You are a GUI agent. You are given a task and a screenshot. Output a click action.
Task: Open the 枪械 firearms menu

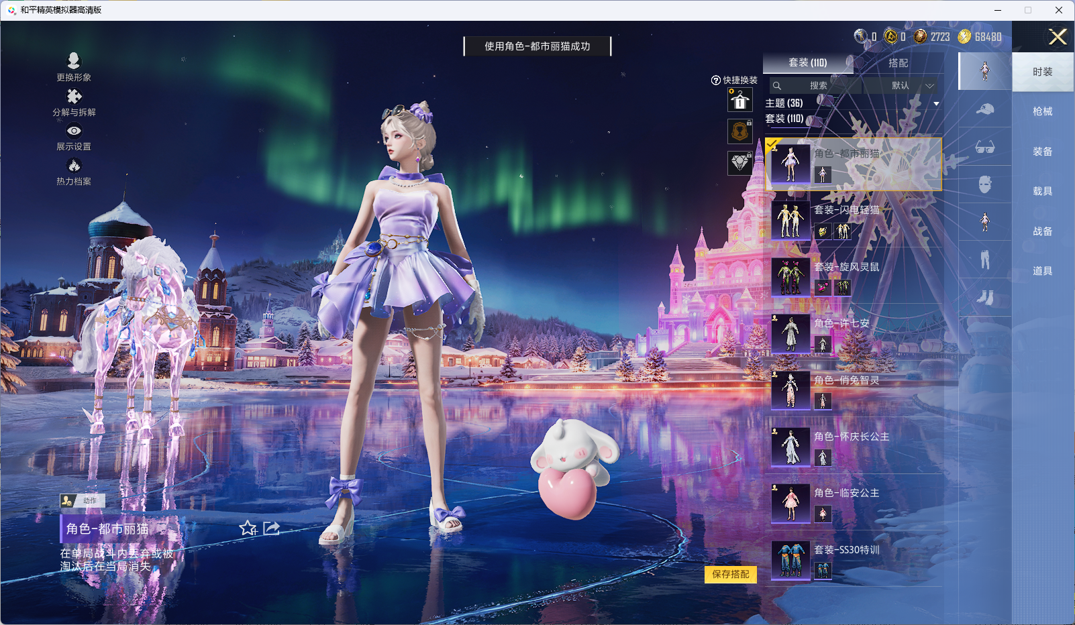(1042, 111)
